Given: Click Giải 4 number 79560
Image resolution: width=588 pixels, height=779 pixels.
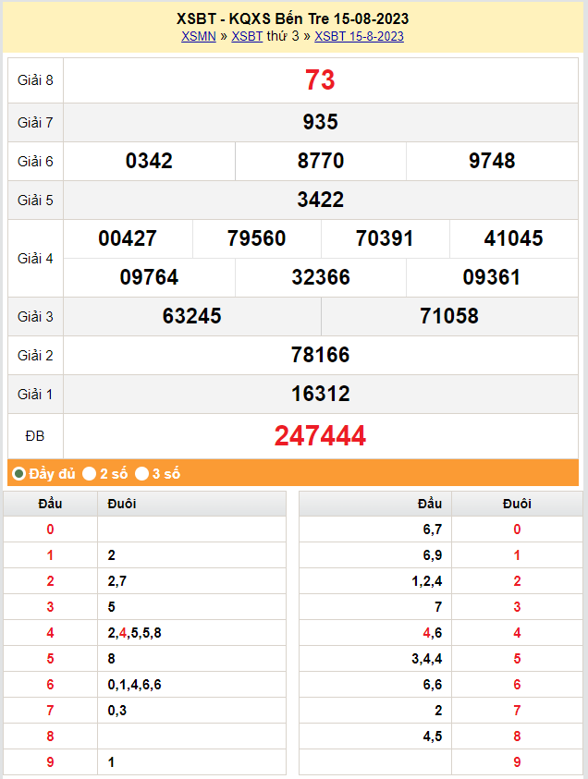Looking at the screenshot, I should point(256,238).
